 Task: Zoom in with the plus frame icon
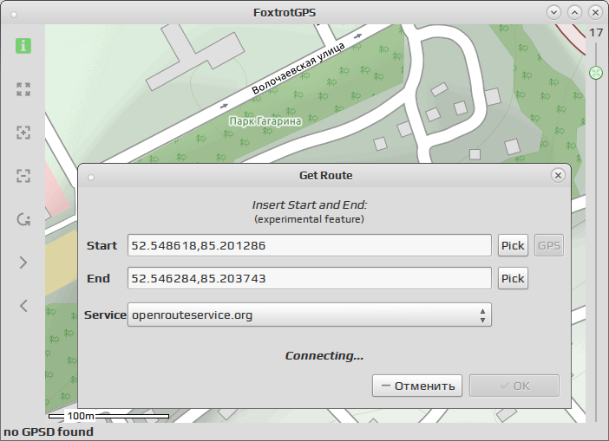(x=23, y=133)
